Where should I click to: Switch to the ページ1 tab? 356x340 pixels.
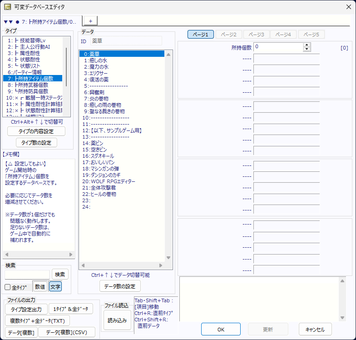click(x=200, y=35)
